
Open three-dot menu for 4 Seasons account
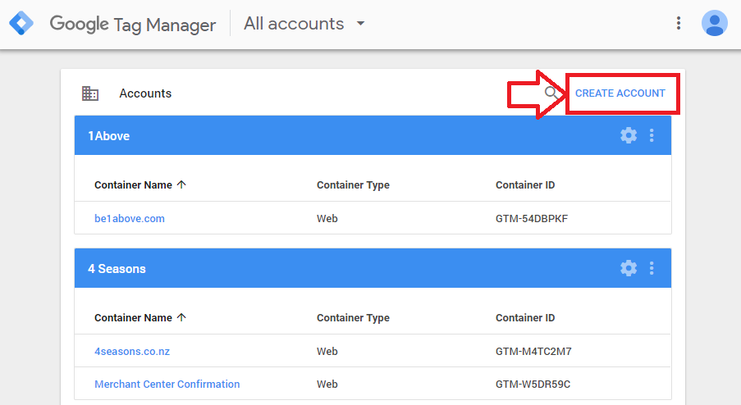pos(652,268)
